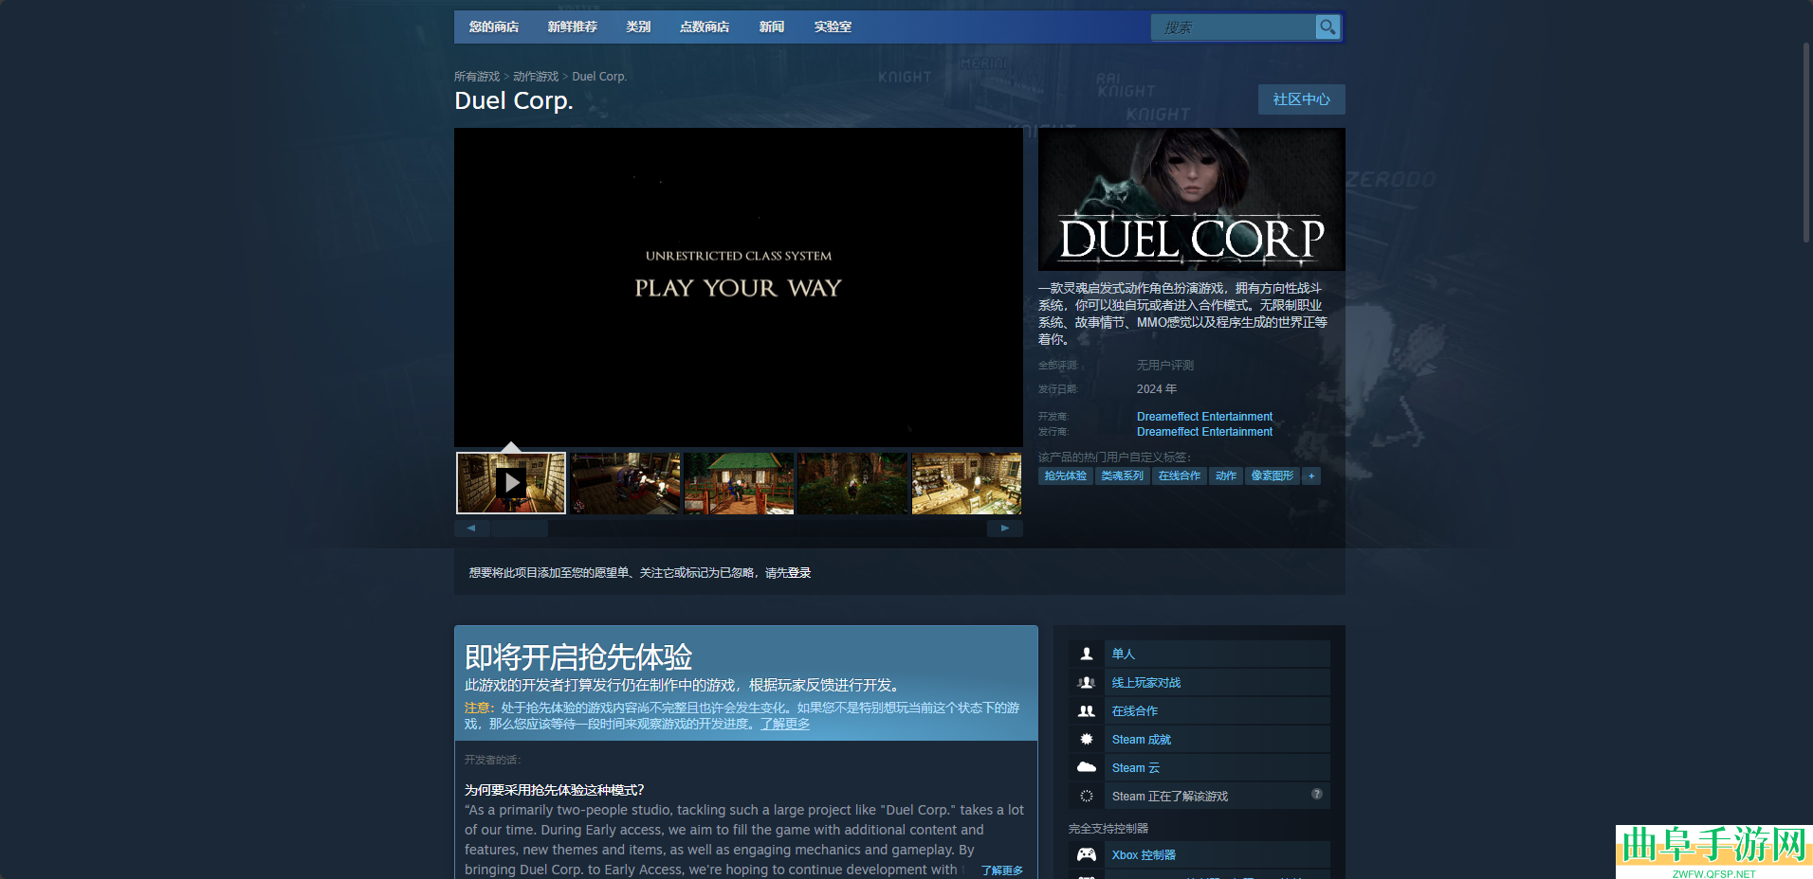Click the page vertical scrollbar
1813x879 pixels.
[1806, 142]
